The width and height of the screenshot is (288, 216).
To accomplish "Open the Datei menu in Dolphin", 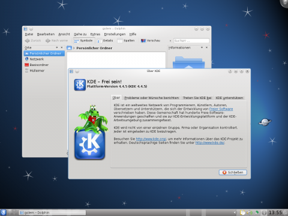I will [x=29, y=34].
